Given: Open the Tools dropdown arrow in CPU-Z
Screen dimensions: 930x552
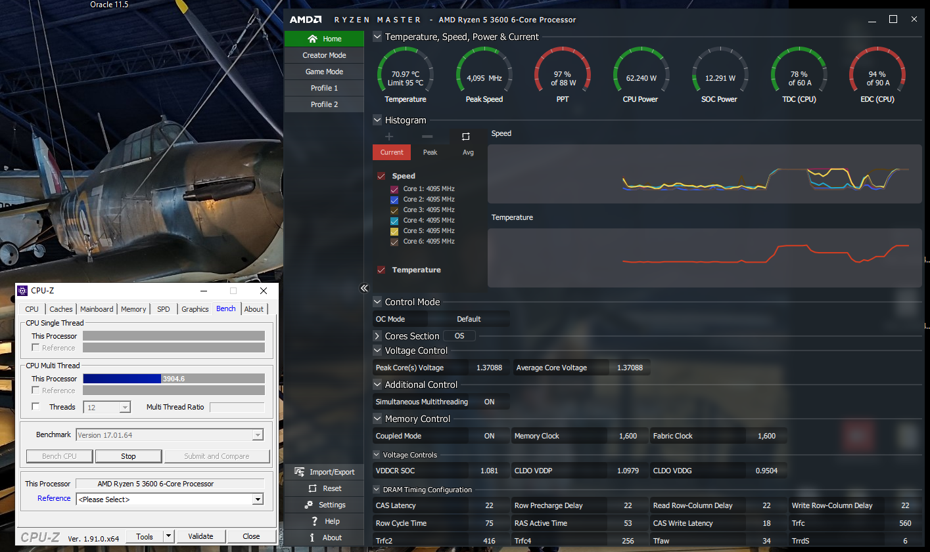Looking at the screenshot, I should pyautogui.click(x=168, y=536).
